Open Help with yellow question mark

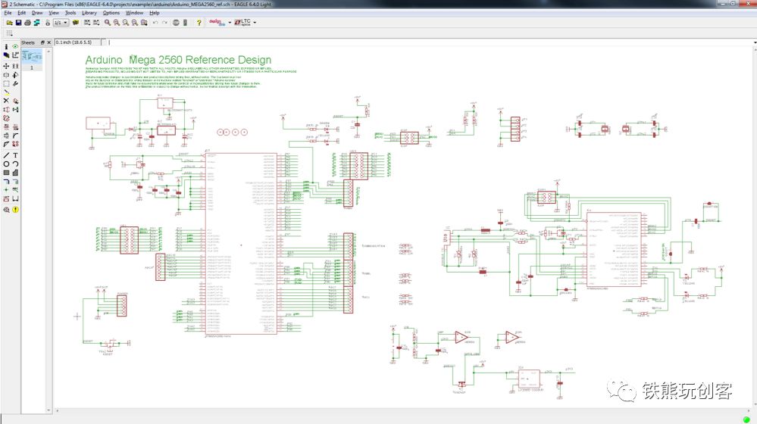(199, 23)
